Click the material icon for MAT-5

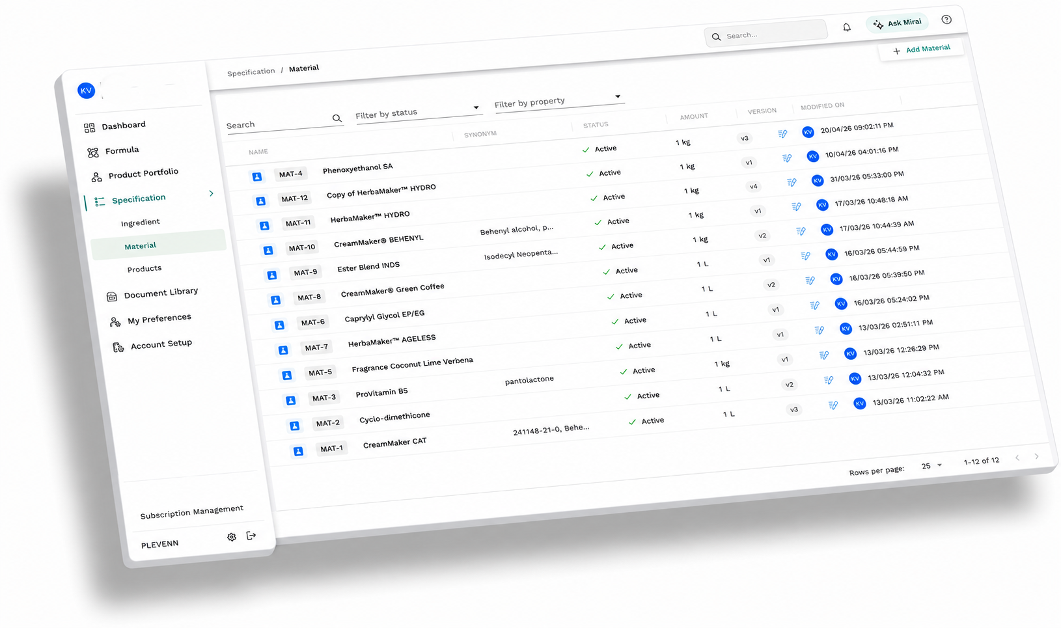(x=287, y=375)
